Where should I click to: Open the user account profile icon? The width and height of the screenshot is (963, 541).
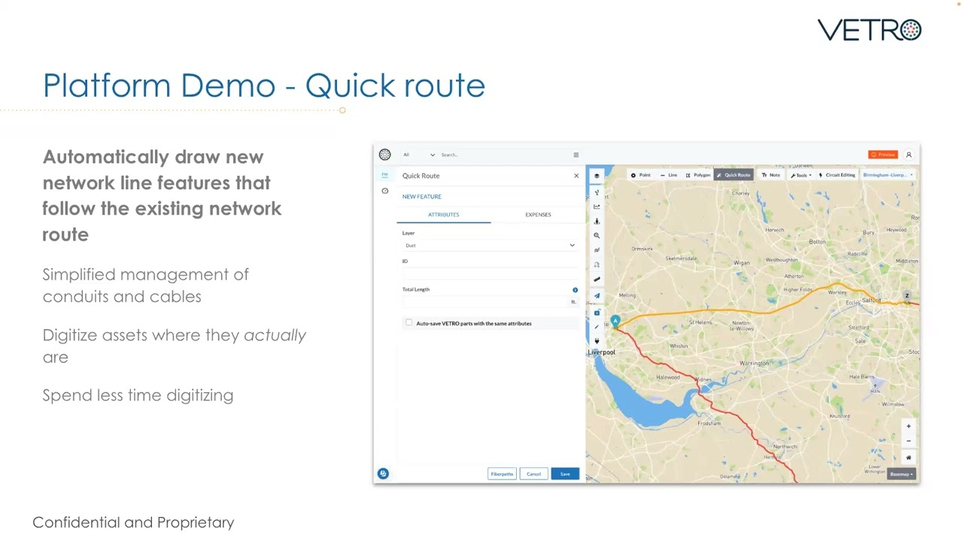[908, 155]
